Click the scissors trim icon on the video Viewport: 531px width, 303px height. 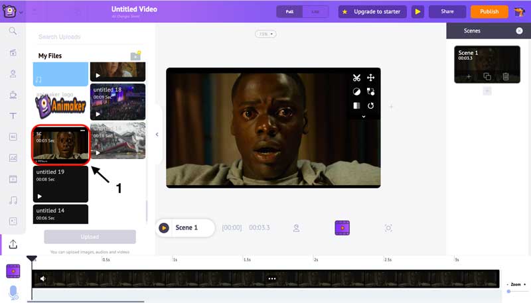356,78
